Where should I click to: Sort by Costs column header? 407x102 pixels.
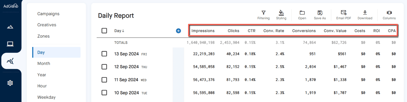coord(360,31)
